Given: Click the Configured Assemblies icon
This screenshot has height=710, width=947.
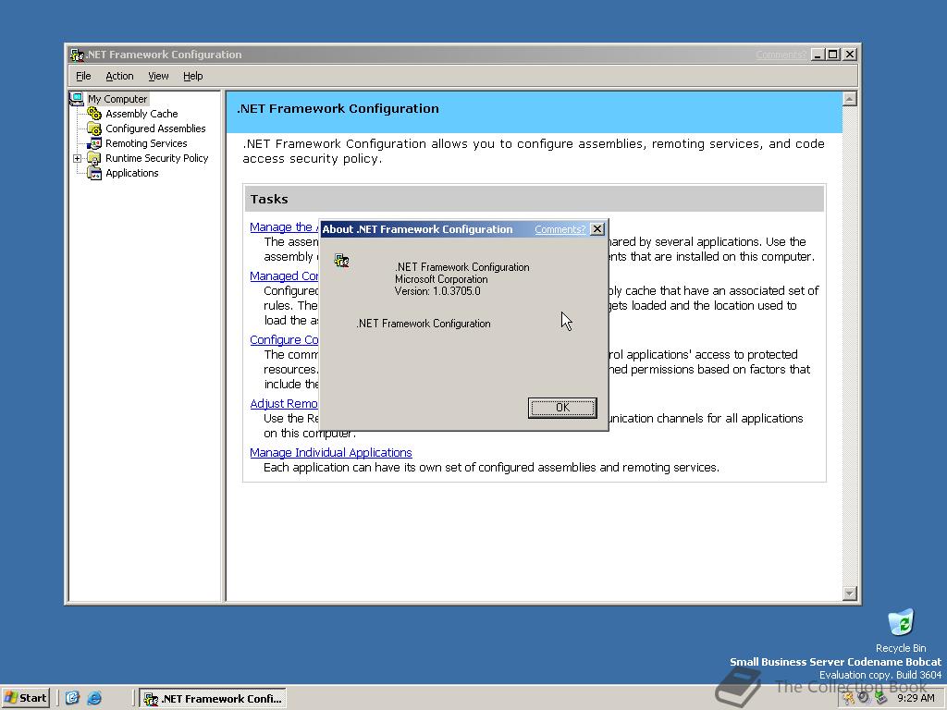Looking at the screenshot, I should click(x=94, y=129).
